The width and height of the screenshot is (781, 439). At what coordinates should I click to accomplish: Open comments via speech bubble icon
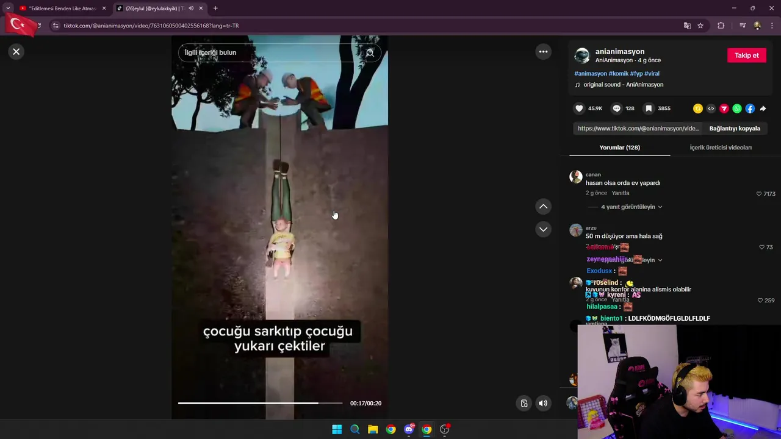point(617,109)
